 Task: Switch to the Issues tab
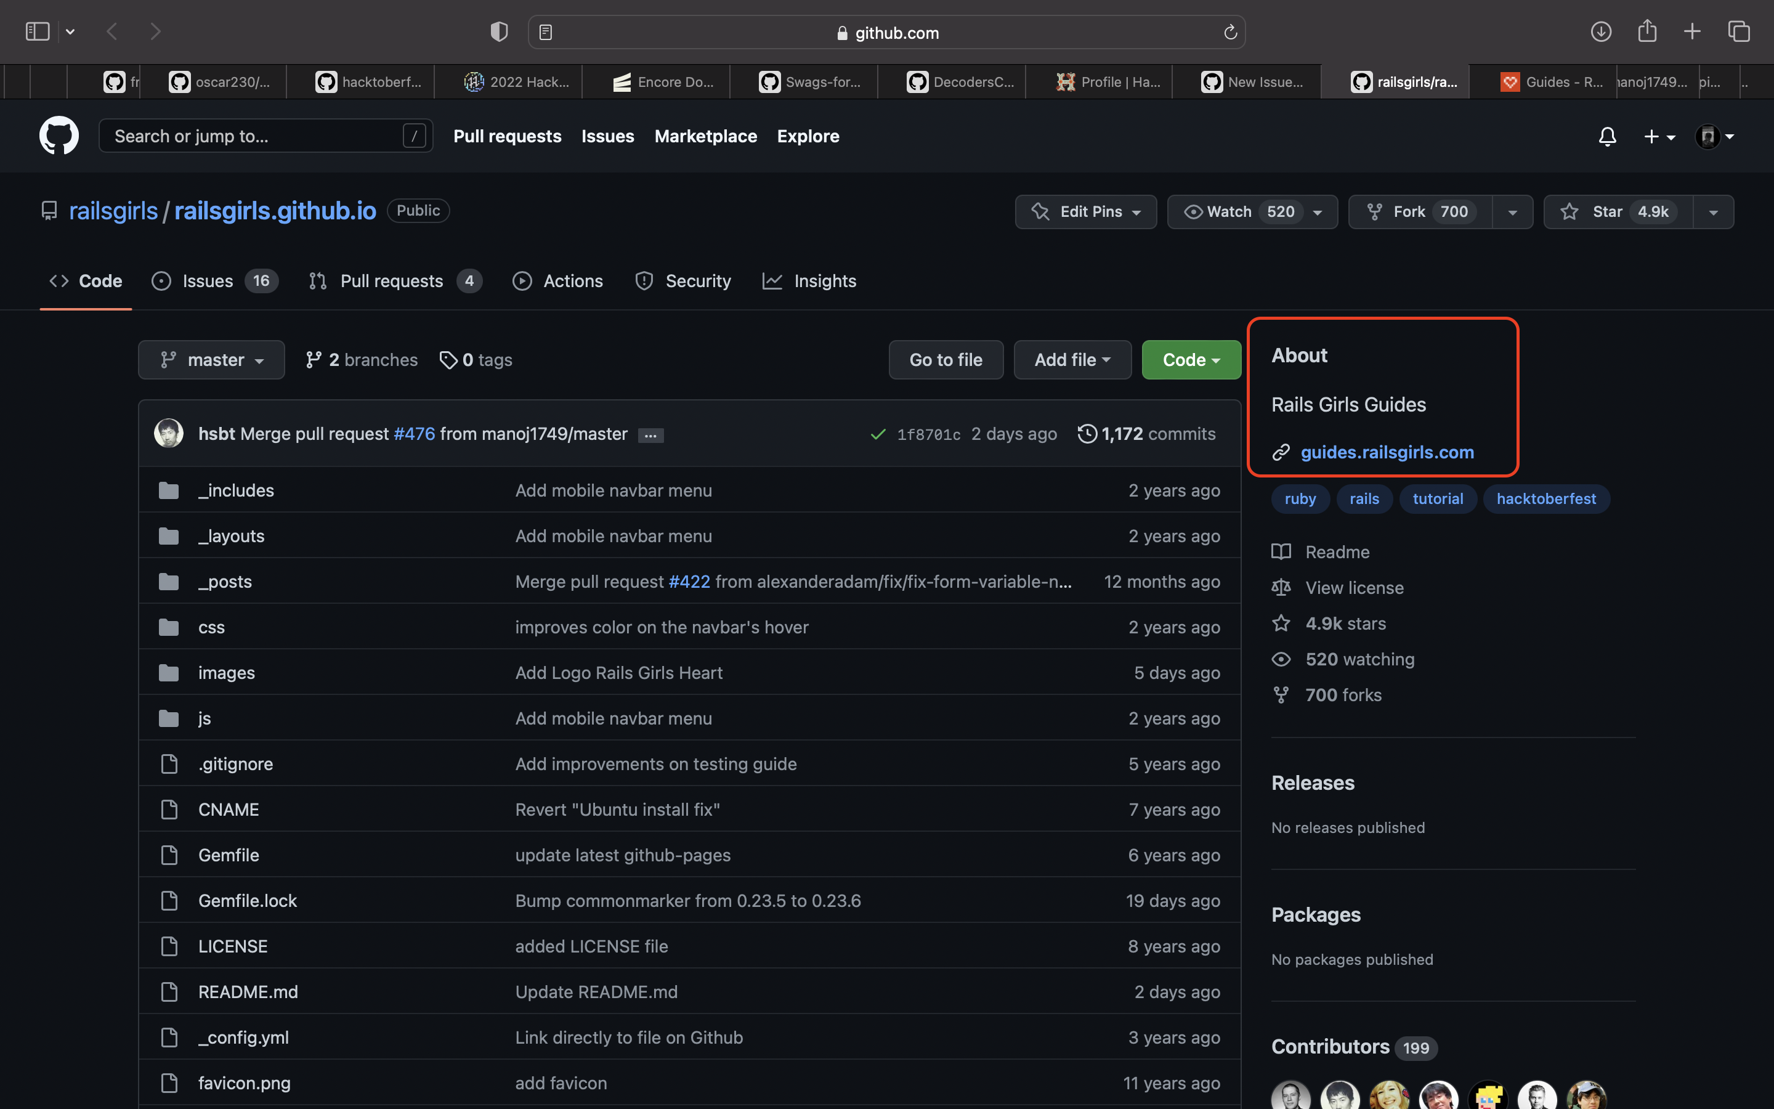pos(208,281)
